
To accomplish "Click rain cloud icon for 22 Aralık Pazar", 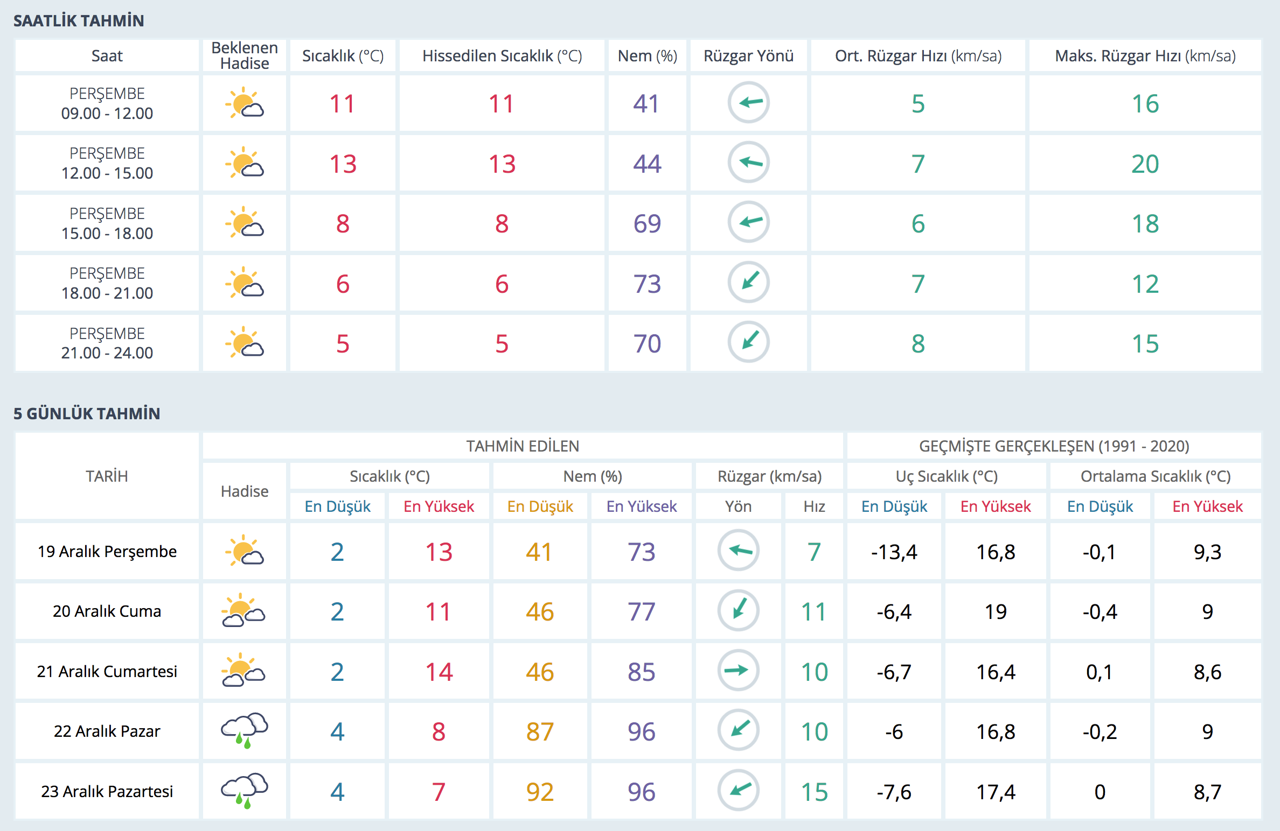I will coord(244,731).
